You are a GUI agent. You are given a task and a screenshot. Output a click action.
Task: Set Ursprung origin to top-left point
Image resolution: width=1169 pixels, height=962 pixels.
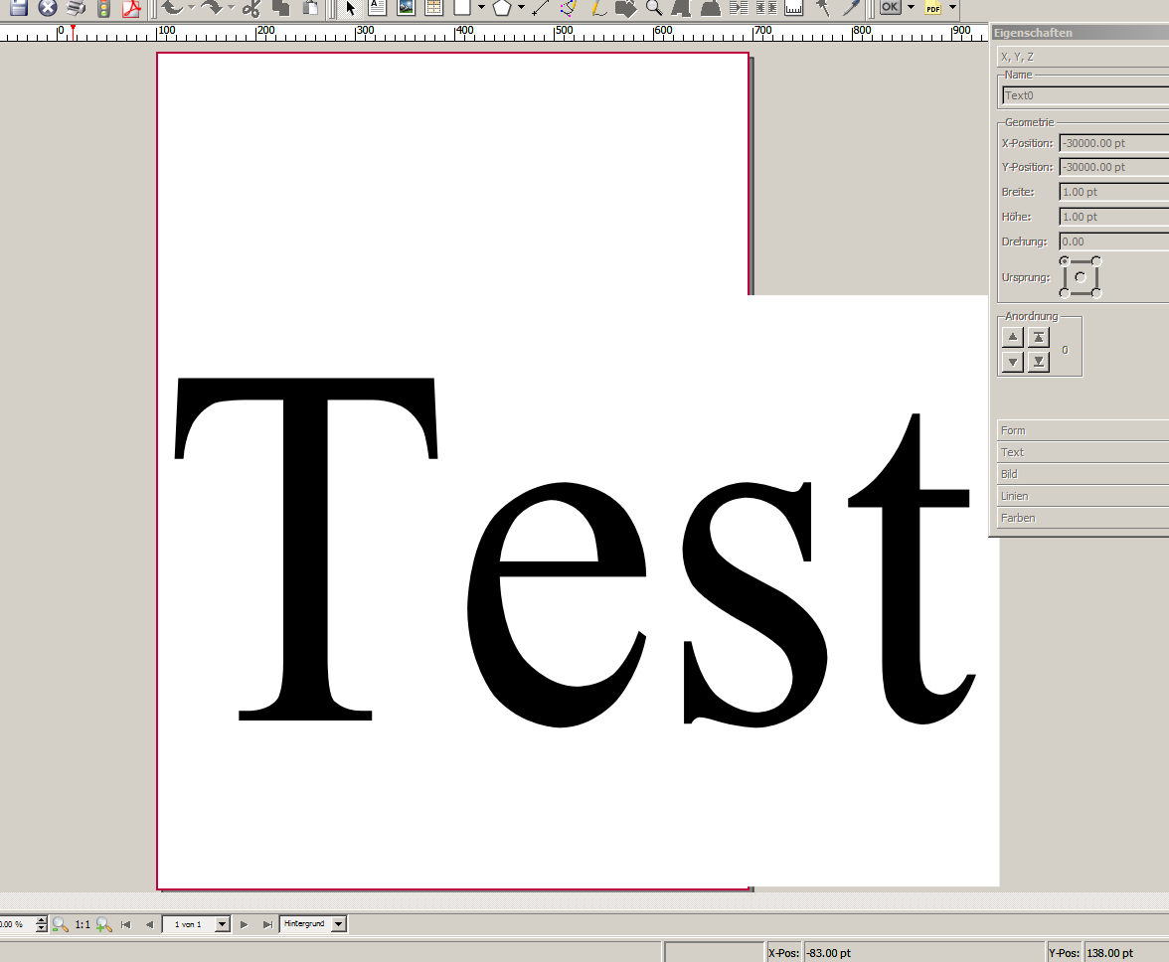[1065, 261]
